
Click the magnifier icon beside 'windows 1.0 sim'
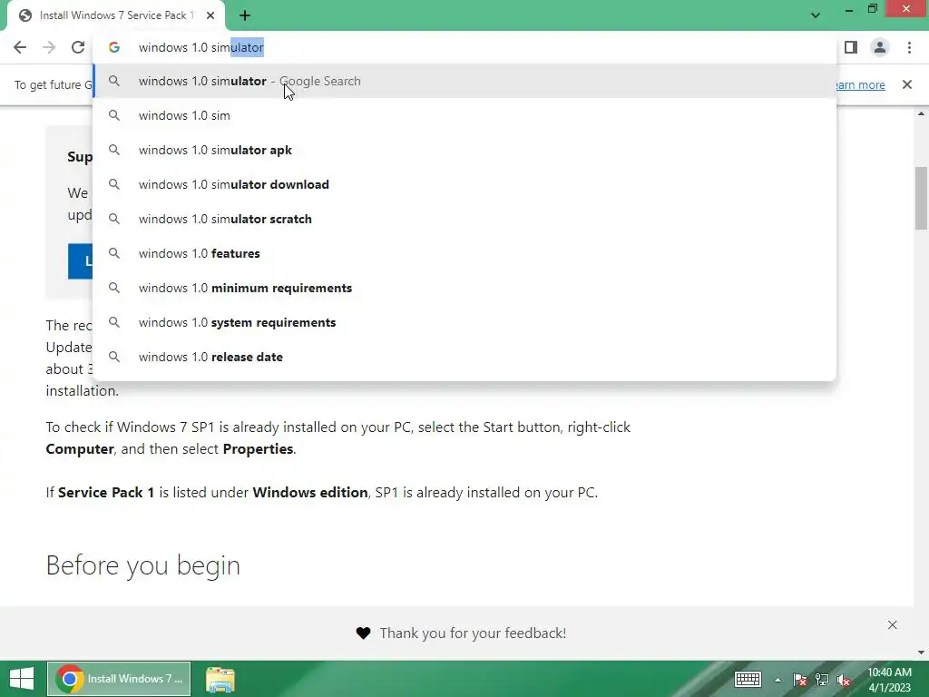tap(114, 115)
